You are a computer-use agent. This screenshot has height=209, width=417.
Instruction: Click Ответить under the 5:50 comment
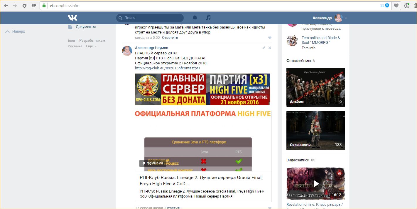click(170, 38)
